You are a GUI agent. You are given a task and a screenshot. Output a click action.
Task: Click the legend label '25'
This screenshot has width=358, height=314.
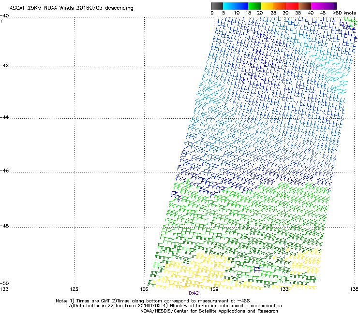tap(273, 13)
